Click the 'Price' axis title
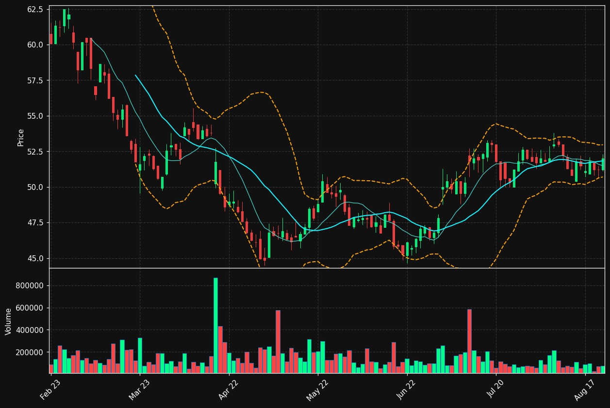The image size is (610, 408). pyautogui.click(x=21, y=137)
